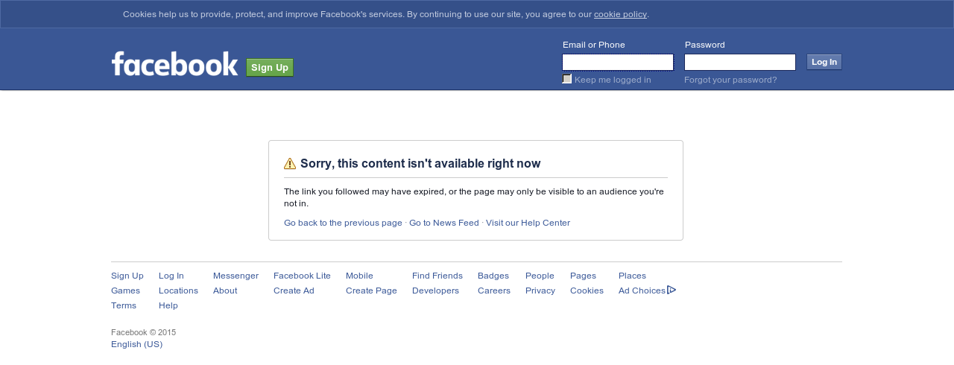Select the Facebook Lite footer link
Viewport: 954px width, 365px height.
(302, 276)
